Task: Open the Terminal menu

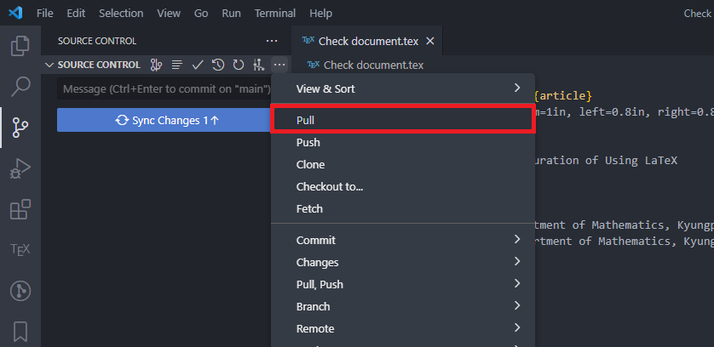Action: pyautogui.click(x=275, y=14)
